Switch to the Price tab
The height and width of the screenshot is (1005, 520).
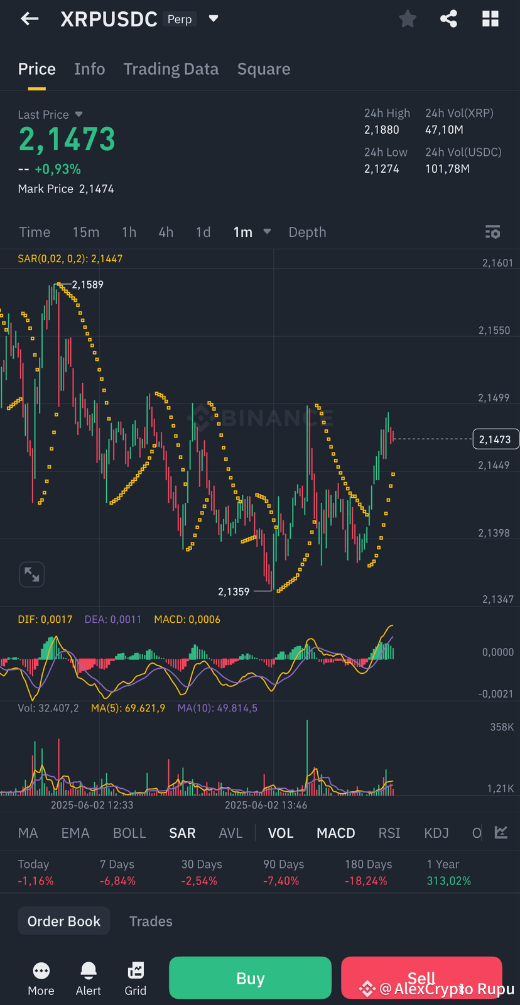tap(36, 69)
